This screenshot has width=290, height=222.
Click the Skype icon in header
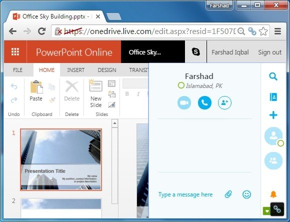(x=195, y=52)
